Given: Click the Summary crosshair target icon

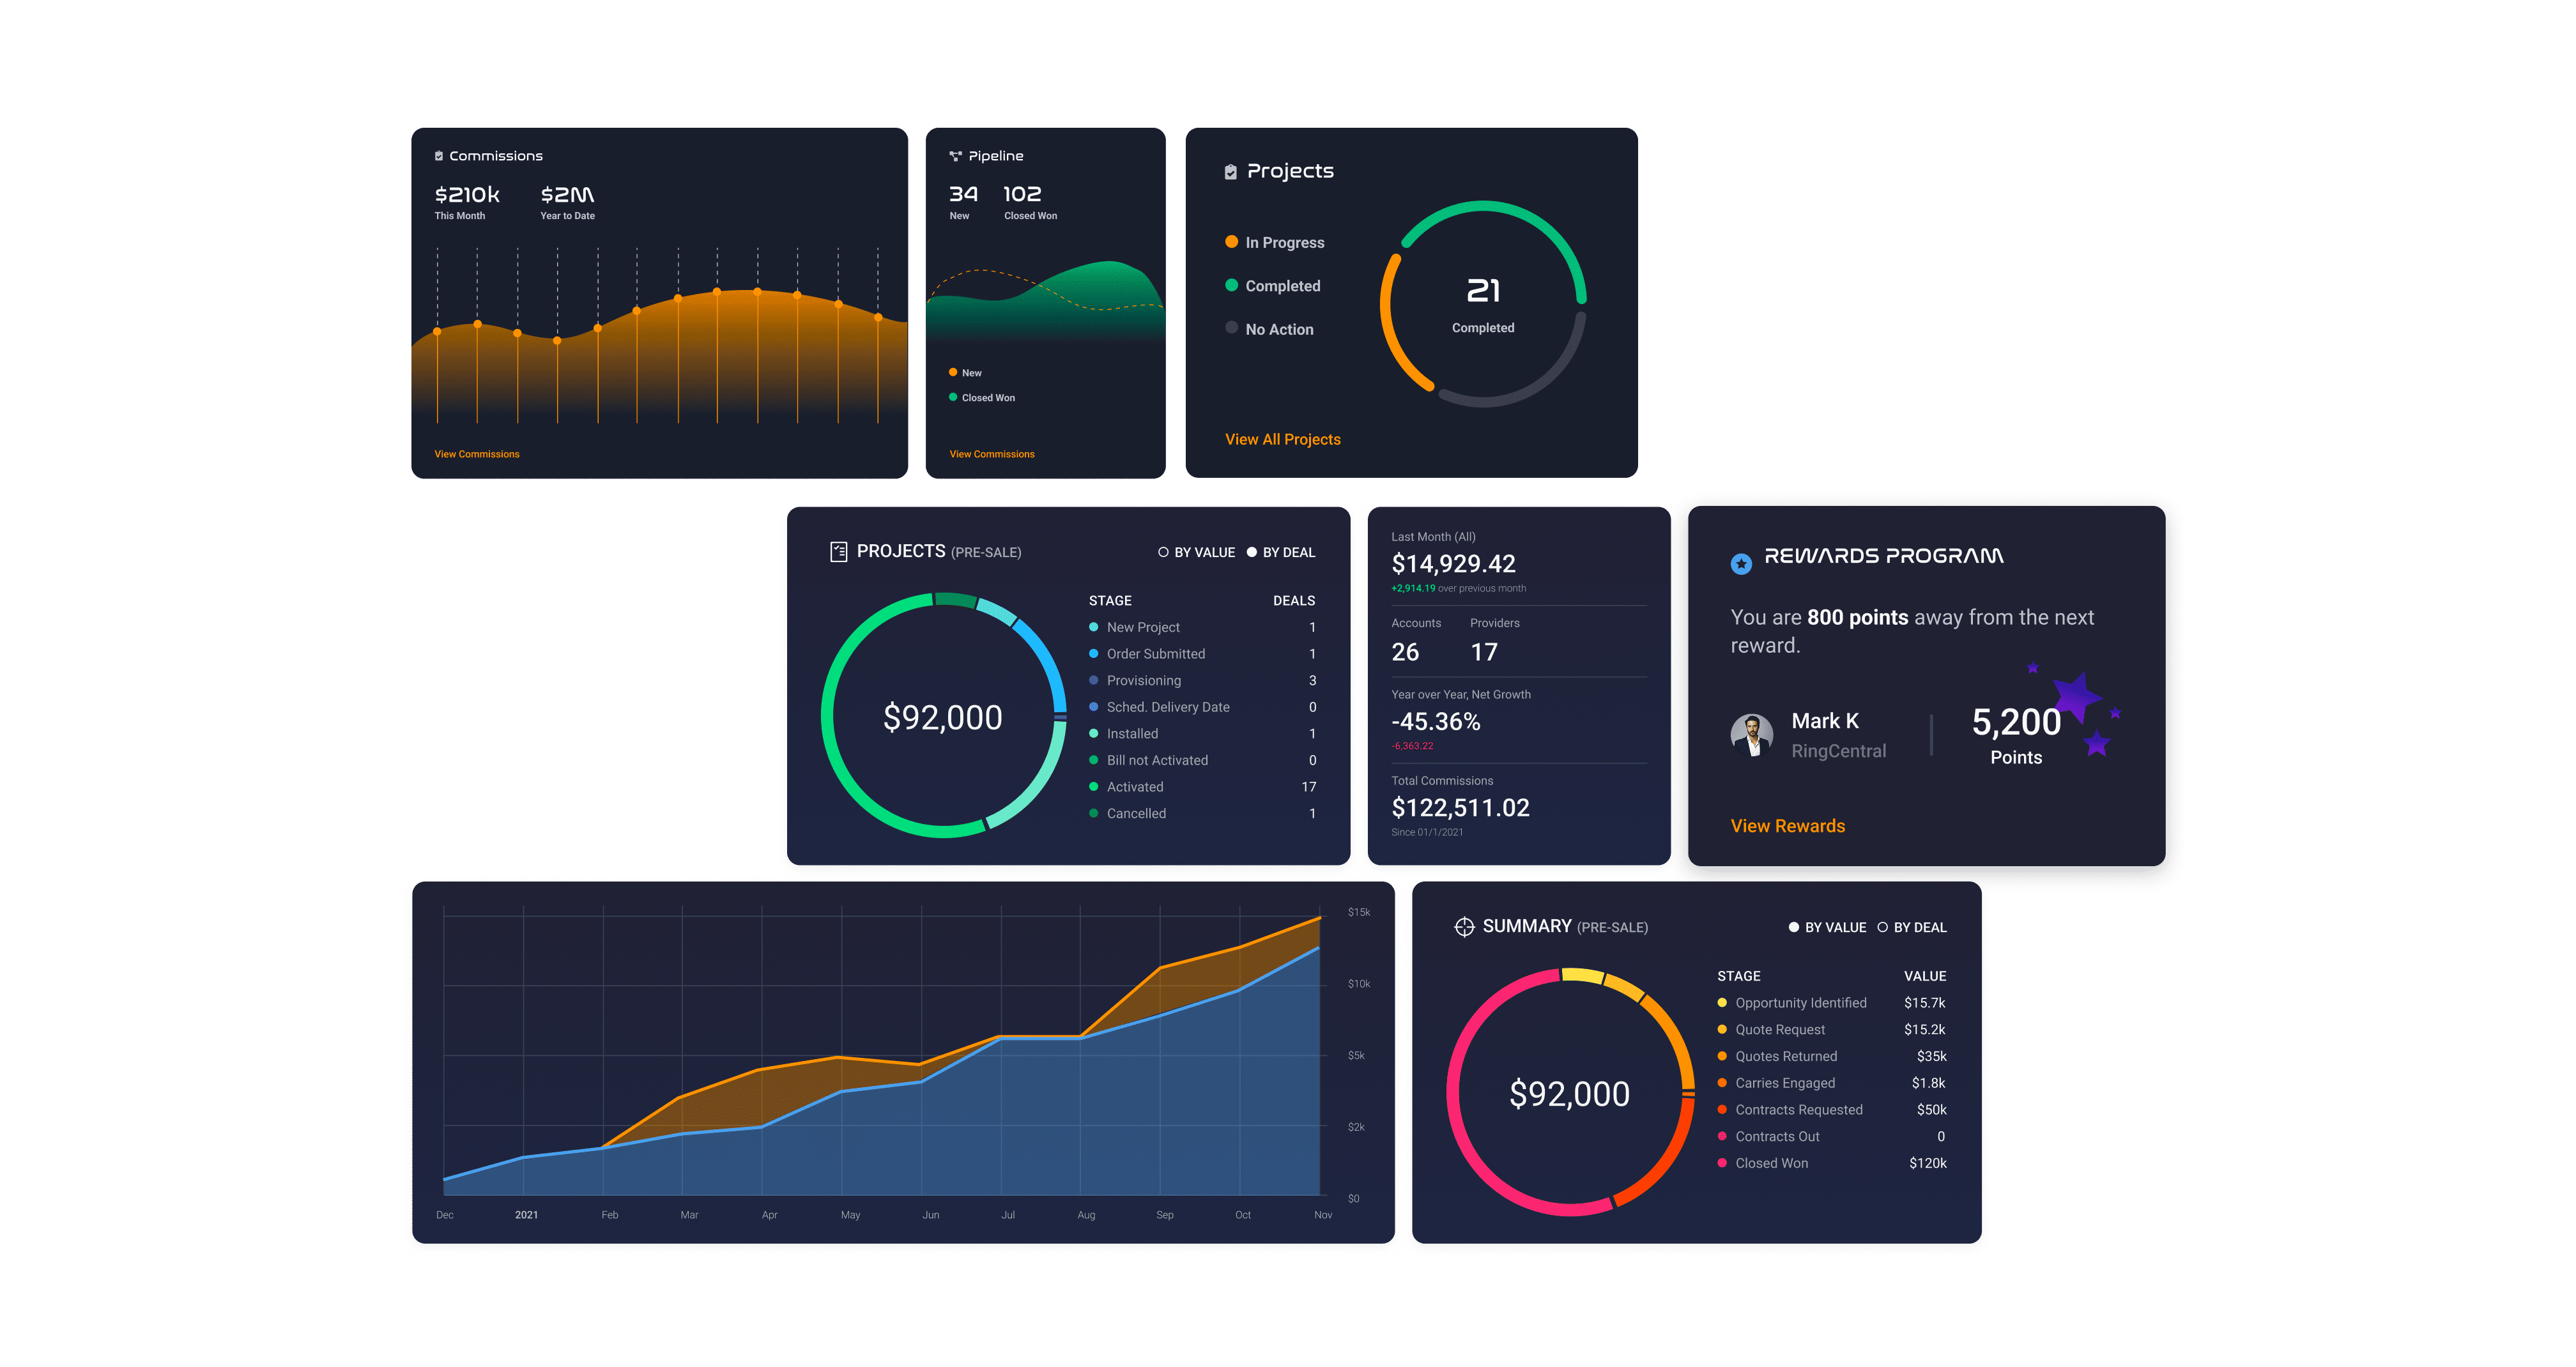Looking at the screenshot, I should coord(1464,927).
